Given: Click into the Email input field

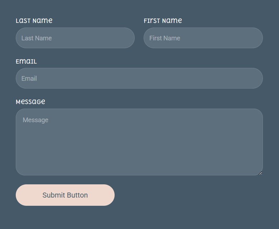Looking at the screenshot, I should tap(139, 78).
